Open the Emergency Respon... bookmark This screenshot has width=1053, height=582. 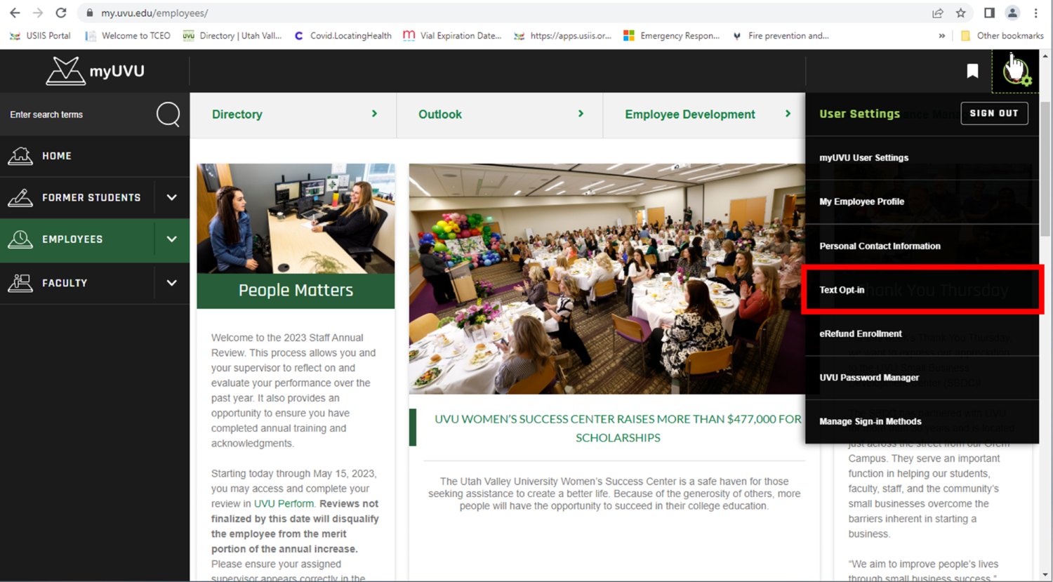point(672,35)
